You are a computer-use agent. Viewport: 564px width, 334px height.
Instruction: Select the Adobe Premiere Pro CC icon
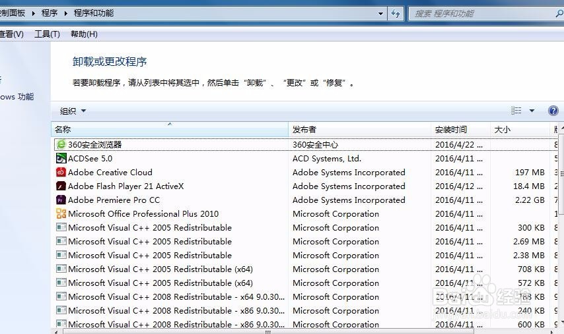tap(61, 200)
